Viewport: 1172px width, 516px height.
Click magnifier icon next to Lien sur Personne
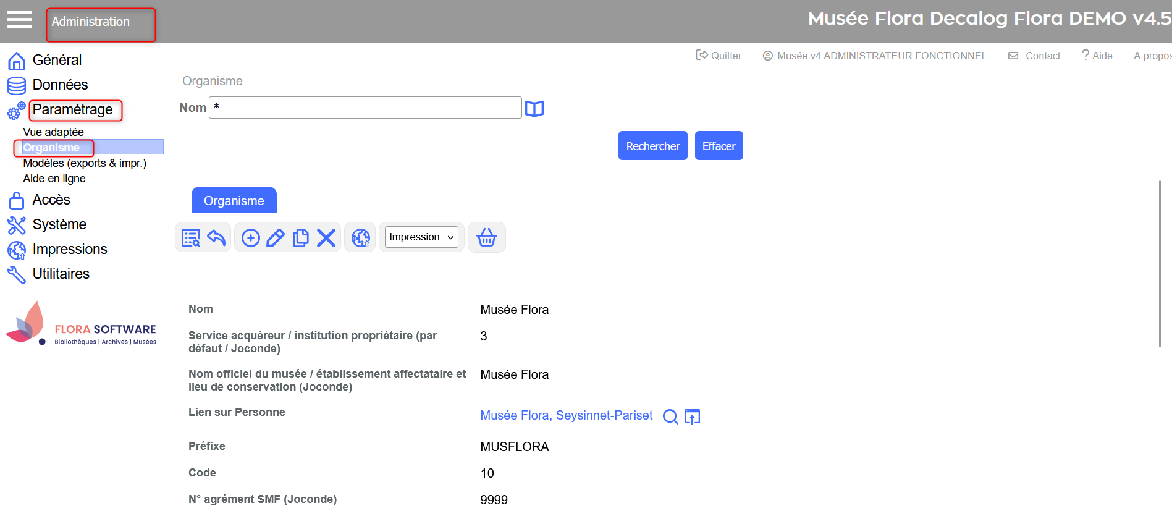[670, 417]
